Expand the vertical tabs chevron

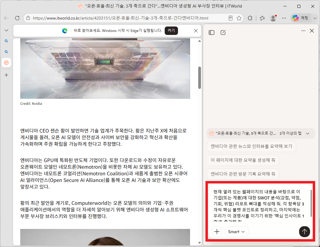[6, 30]
